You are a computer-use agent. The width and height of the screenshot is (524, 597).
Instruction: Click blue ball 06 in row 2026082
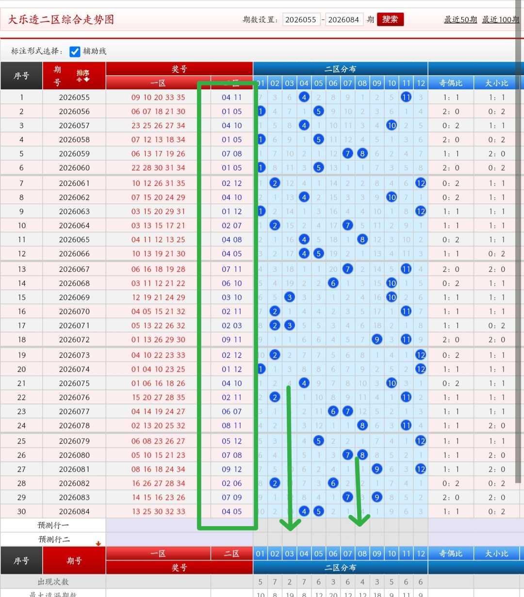333,483
